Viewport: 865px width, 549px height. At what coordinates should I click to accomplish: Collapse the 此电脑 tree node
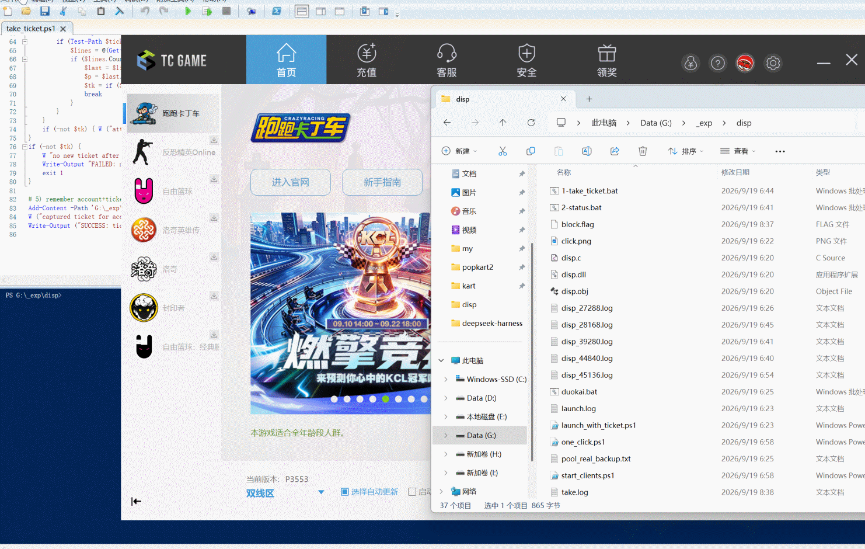coord(441,361)
